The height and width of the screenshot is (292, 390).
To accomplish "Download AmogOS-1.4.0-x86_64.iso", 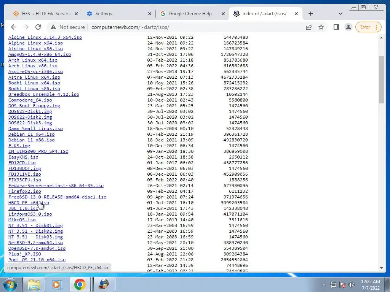I will pyautogui.click(x=40, y=54).
